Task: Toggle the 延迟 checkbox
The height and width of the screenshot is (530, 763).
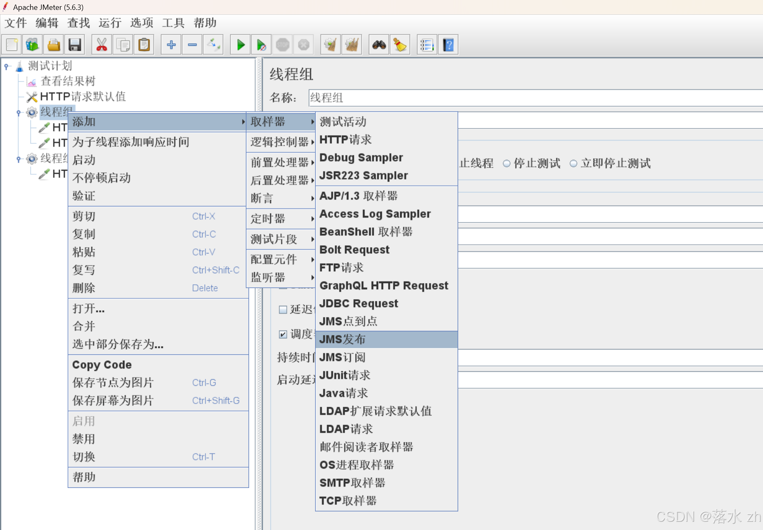Action: pos(283,310)
